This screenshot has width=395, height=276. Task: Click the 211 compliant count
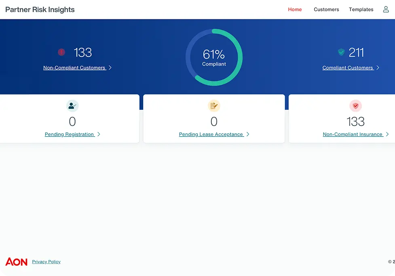(x=356, y=52)
